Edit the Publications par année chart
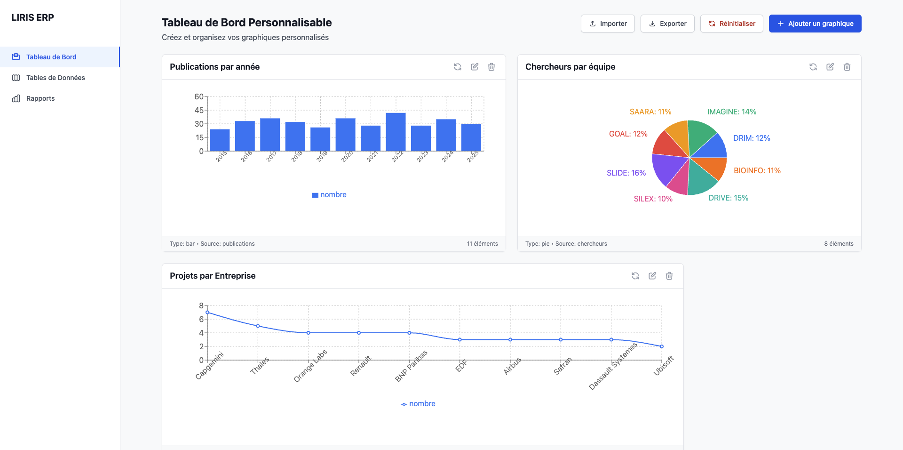Viewport: 903px width, 450px height. 474,67
